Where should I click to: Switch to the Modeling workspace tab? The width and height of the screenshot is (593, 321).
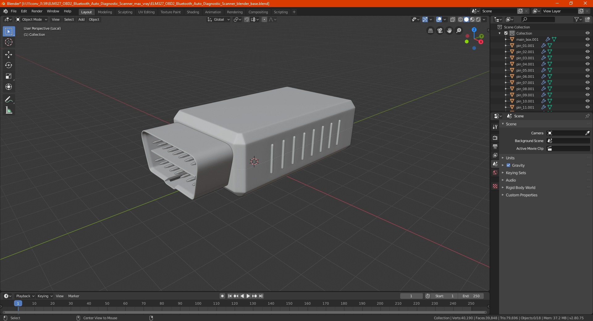click(x=105, y=12)
